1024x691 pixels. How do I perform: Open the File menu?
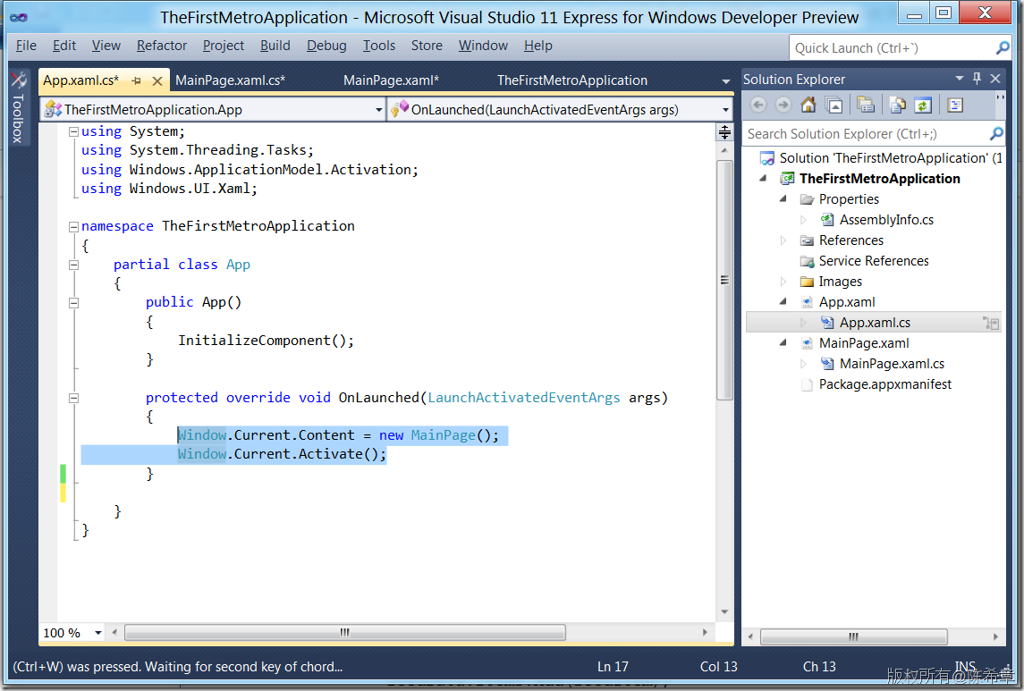coord(26,46)
